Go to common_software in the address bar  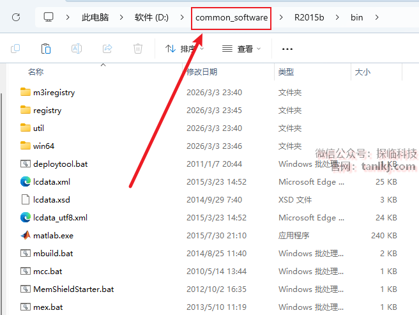(231, 18)
